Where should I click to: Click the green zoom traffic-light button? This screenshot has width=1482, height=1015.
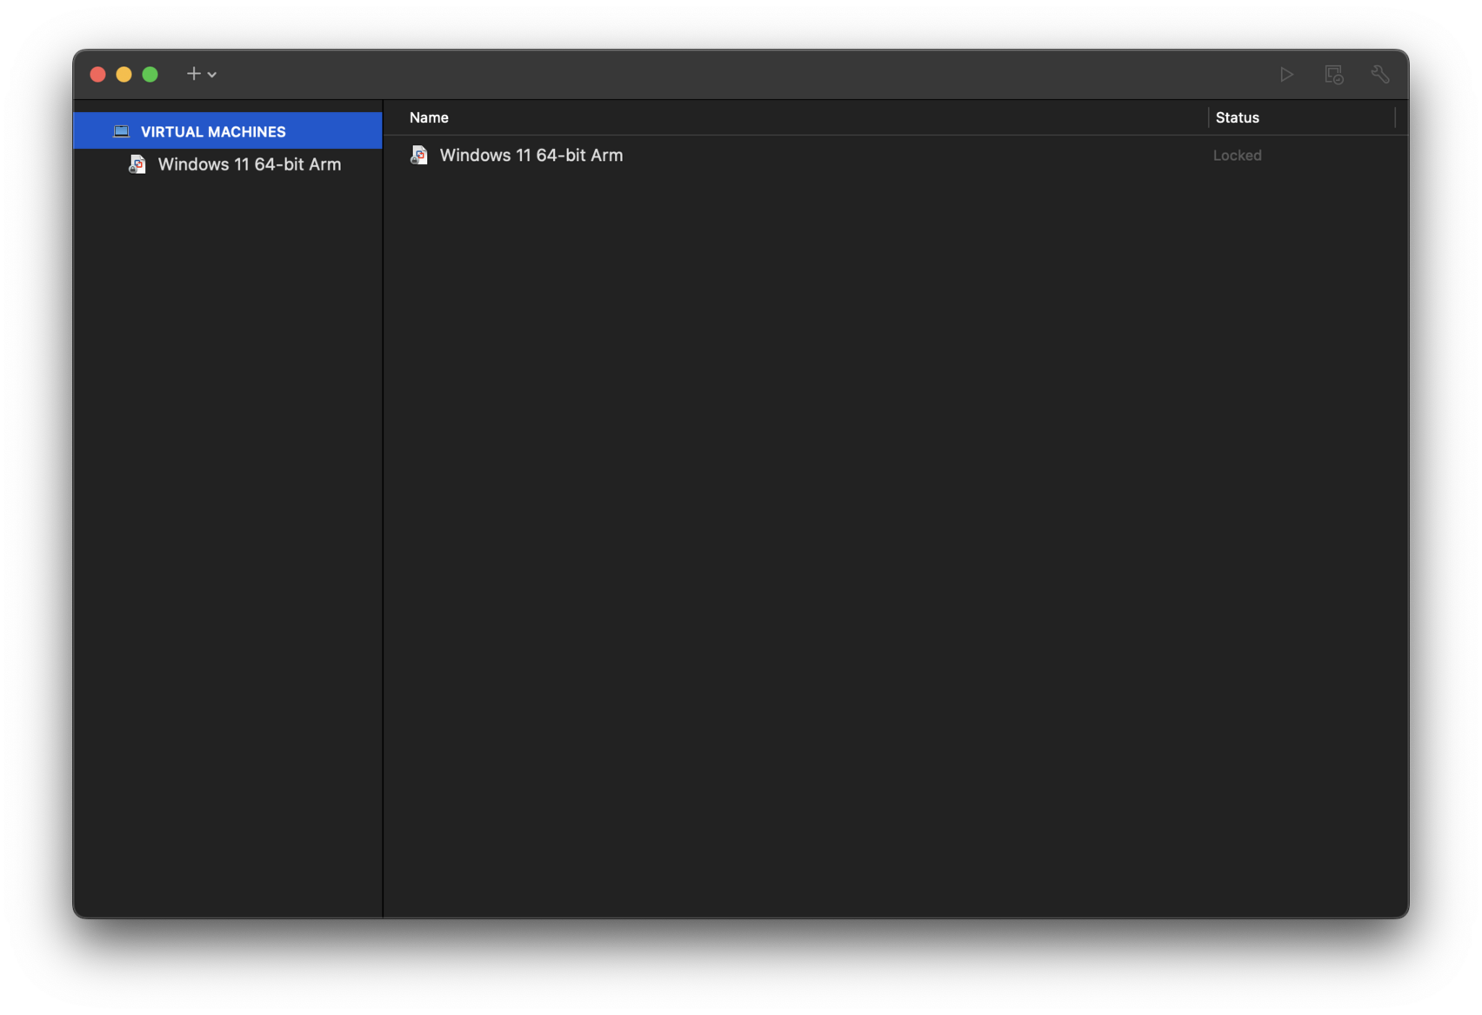pos(150,74)
